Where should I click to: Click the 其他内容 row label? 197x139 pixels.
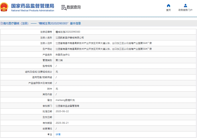(x=47, y=94)
